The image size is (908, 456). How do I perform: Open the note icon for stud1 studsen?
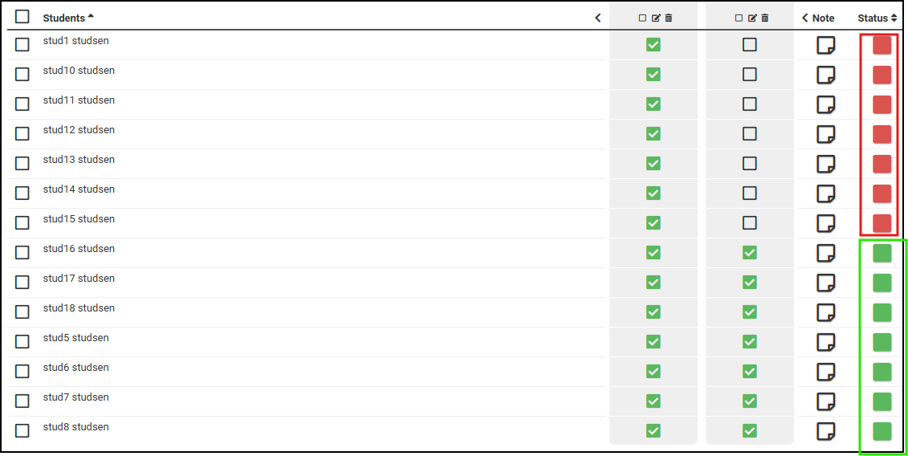point(825,46)
